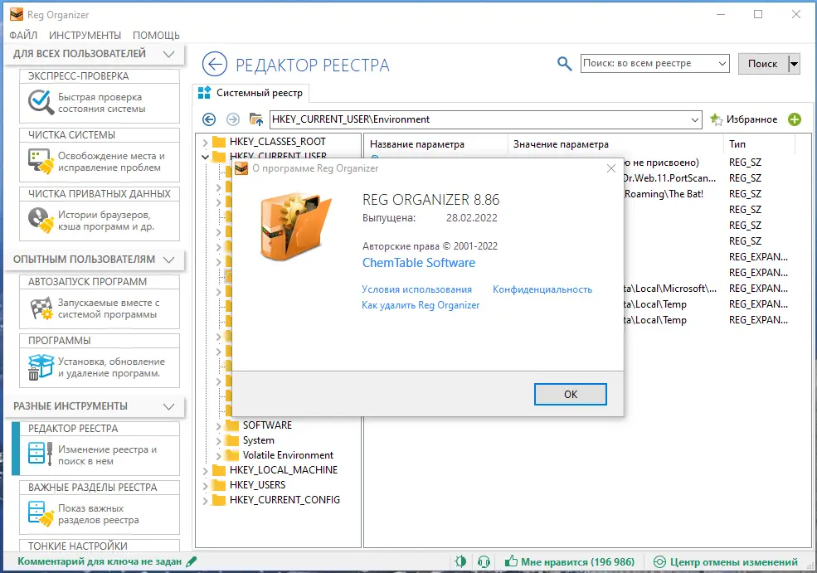This screenshot has height=573, width=817.
Task: Collapse the ДЛЯ ВСЕХ ПОЛЬЗОВАТЕЛЕЙ section
Action: [x=170, y=52]
